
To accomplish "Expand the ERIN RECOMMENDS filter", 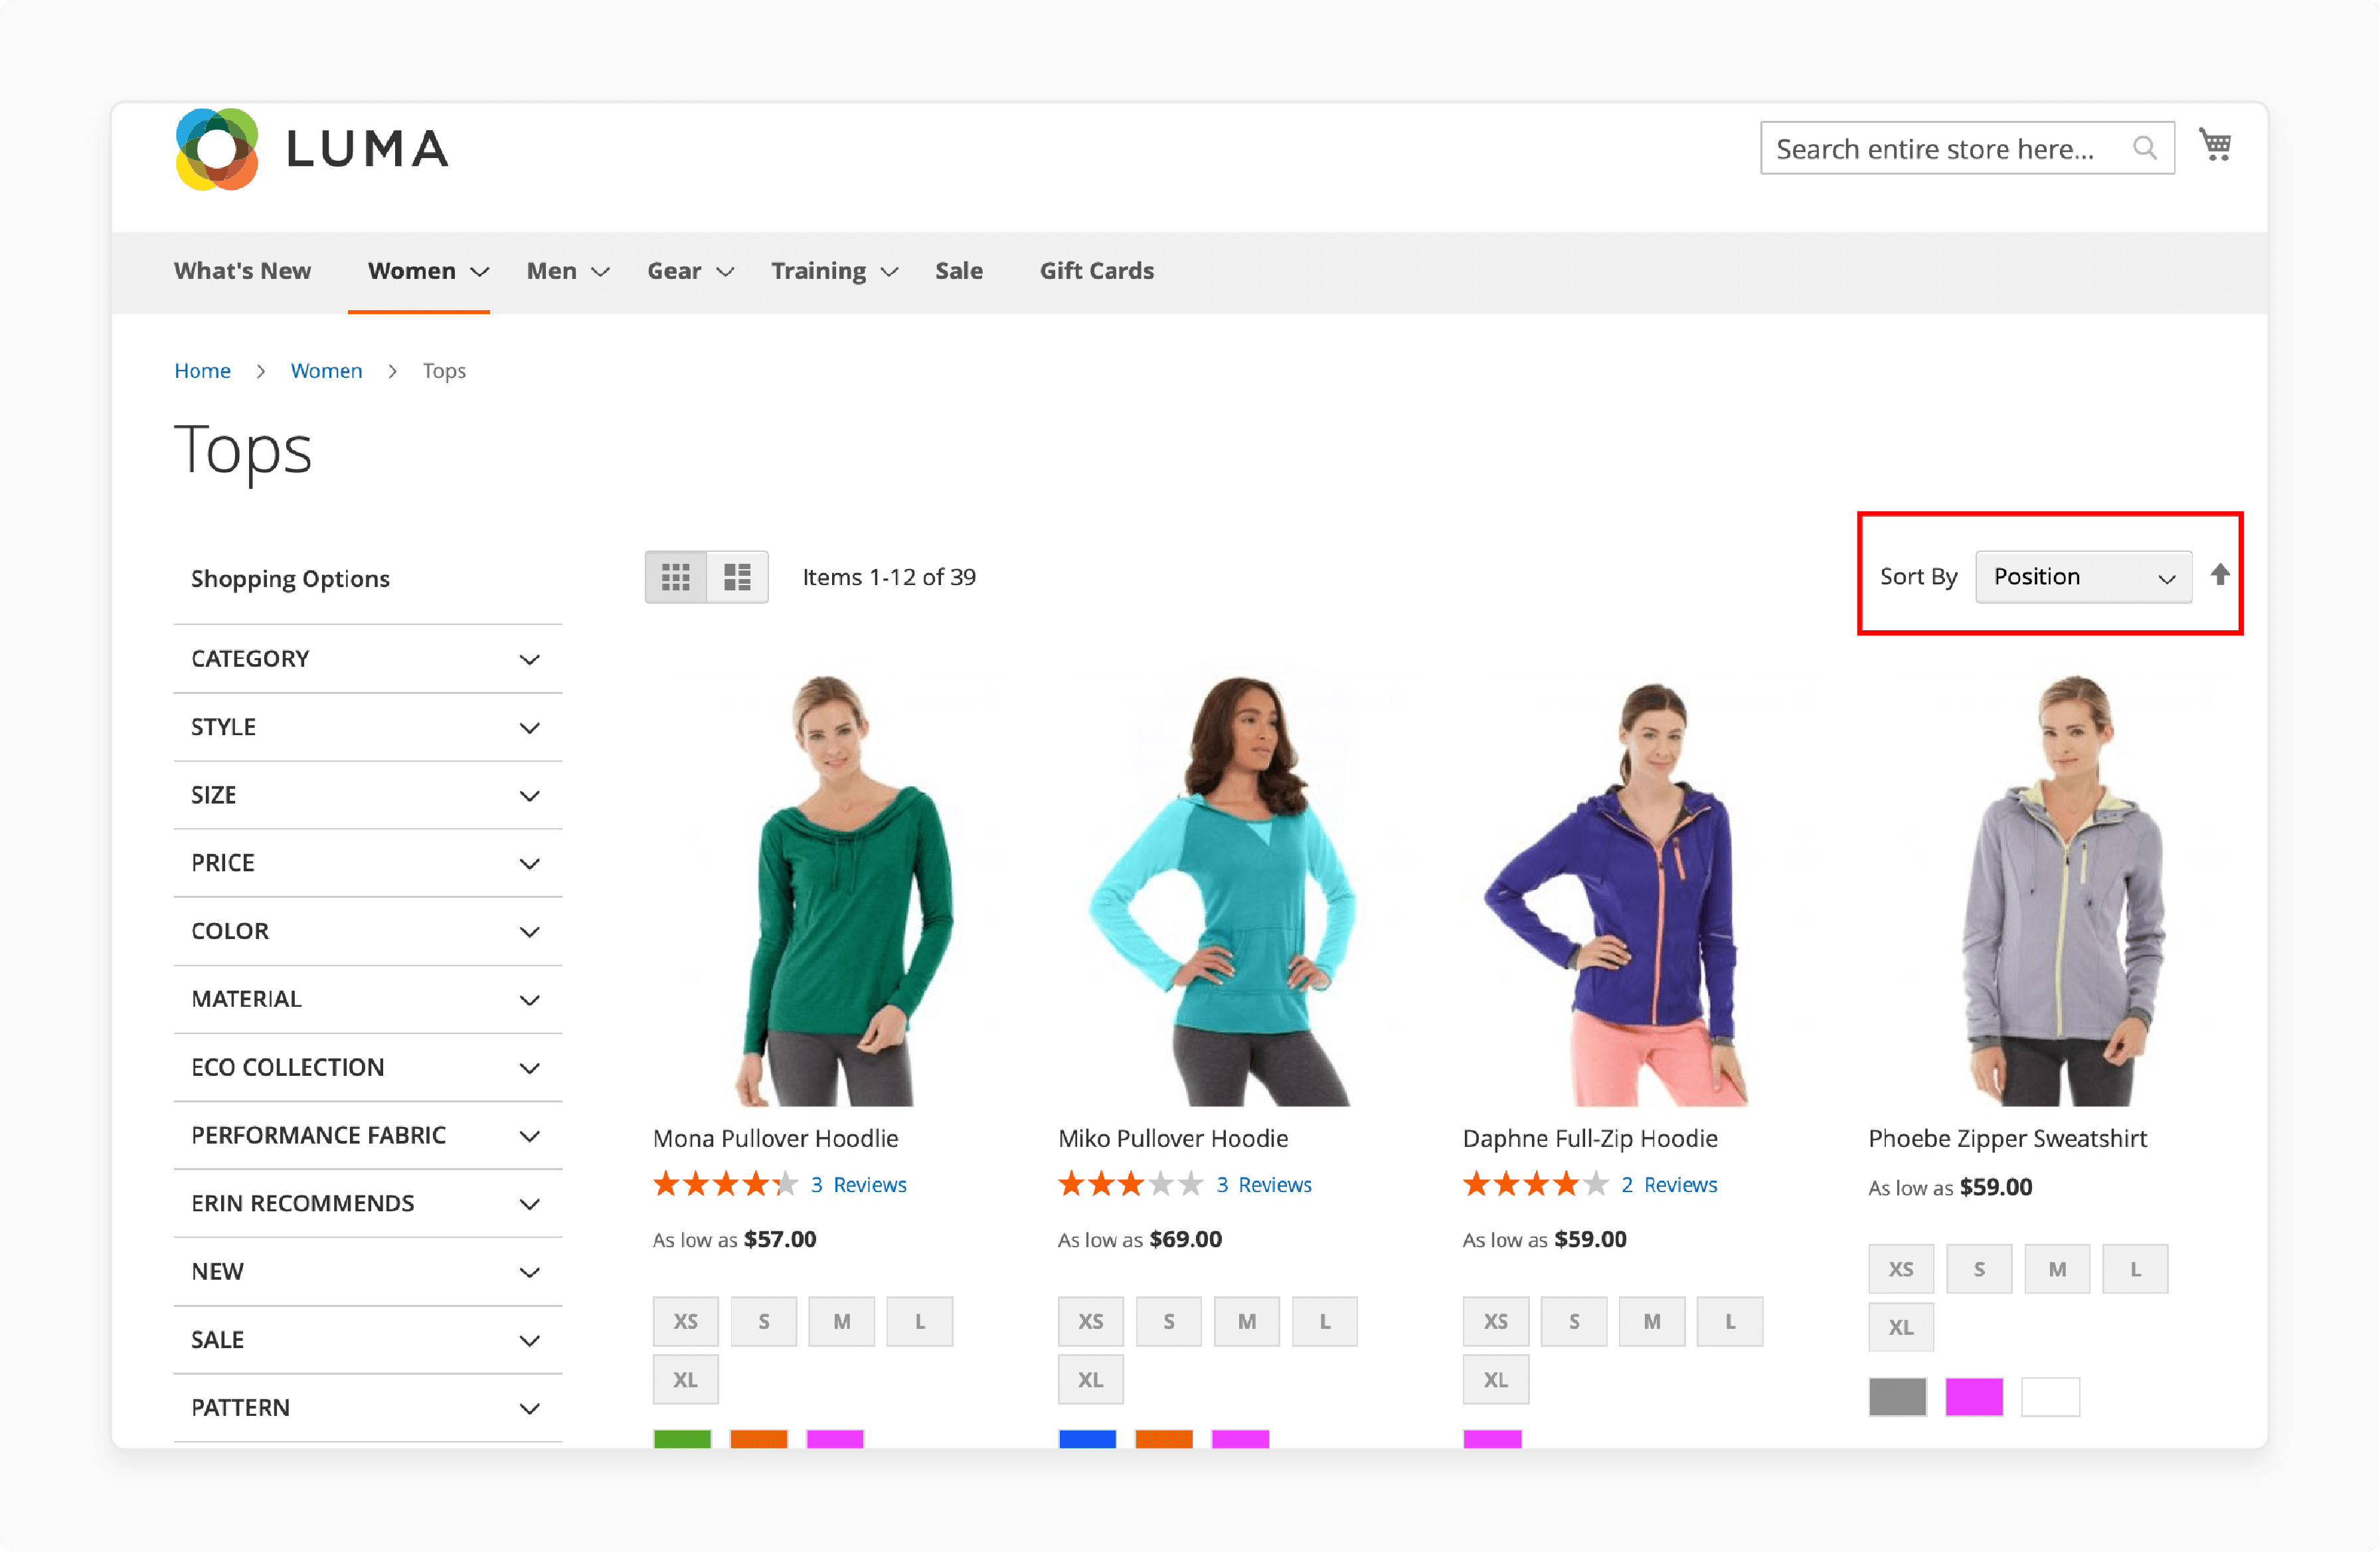I will (368, 1203).
